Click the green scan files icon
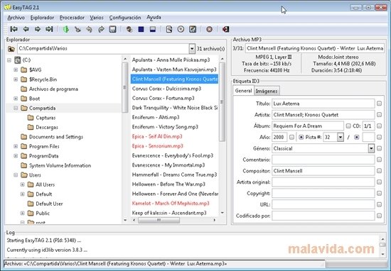Screen dimensions: 391x271 click(66, 29)
